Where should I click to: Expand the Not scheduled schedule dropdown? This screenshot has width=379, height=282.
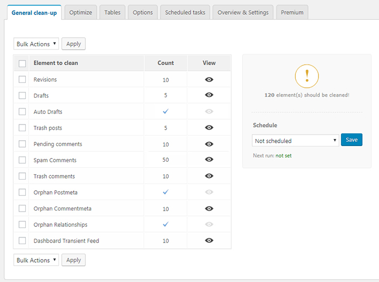pyautogui.click(x=295, y=140)
